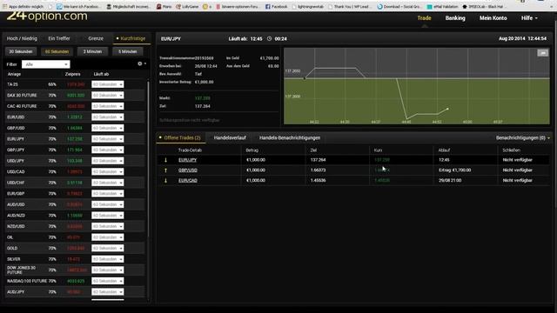Open the Handels-Benachrichtigungen tab

tap(290, 137)
